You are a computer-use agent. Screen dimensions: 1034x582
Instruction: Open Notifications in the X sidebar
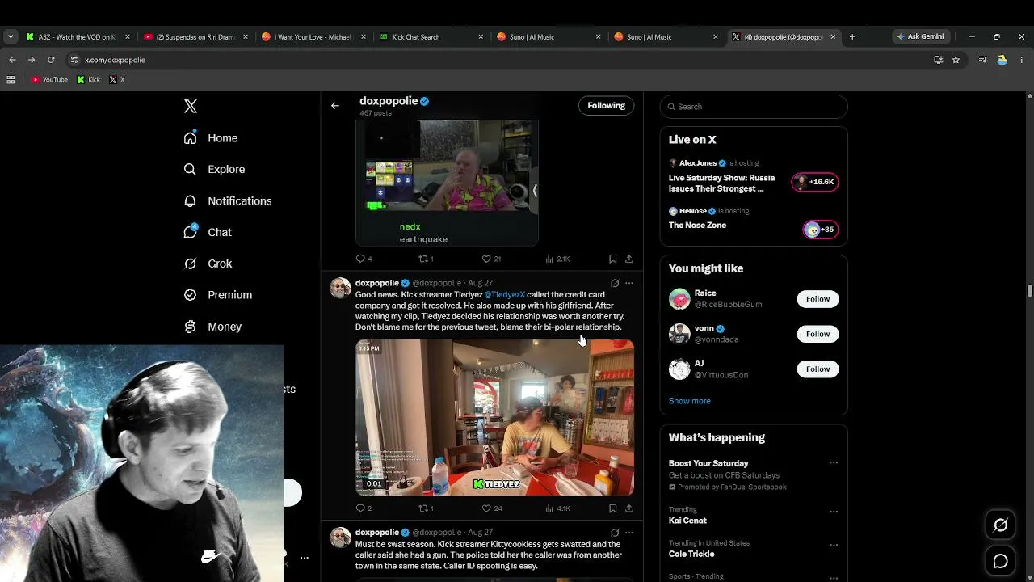tap(228, 200)
